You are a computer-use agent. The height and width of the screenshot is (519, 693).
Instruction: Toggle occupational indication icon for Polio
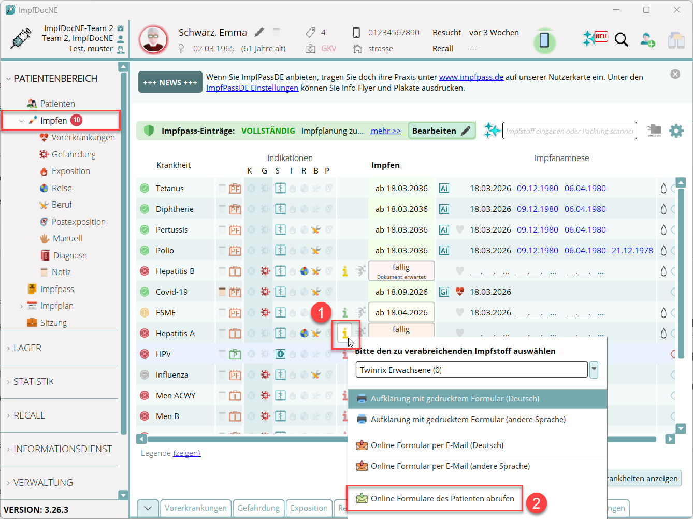tap(316, 250)
